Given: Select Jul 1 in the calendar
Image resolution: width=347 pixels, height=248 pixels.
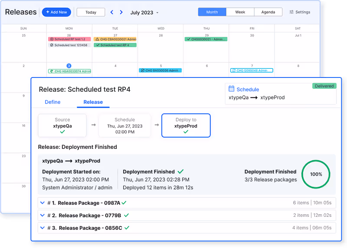Looking at the screenshot, I should click(x=298, y=35).
